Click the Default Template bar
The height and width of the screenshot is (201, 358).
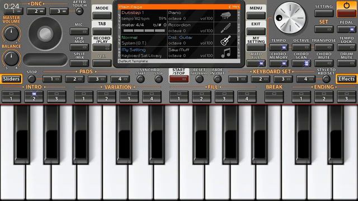coord(179,61)
